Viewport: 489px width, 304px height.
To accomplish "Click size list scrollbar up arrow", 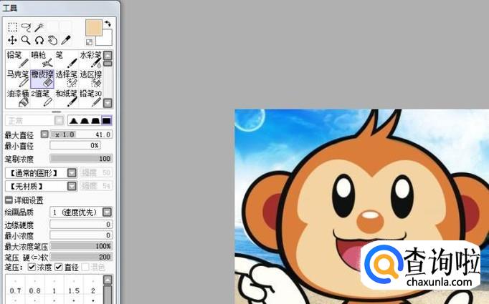I will coord(108,280).
